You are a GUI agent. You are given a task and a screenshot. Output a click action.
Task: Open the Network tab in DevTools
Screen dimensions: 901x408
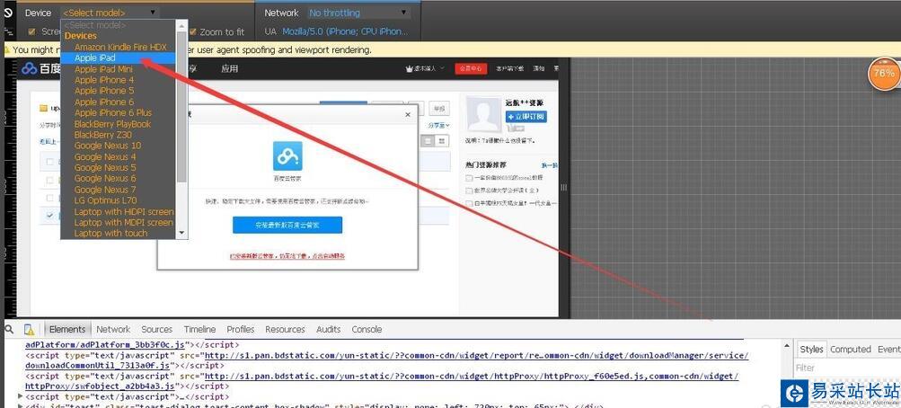click(113, 329)
